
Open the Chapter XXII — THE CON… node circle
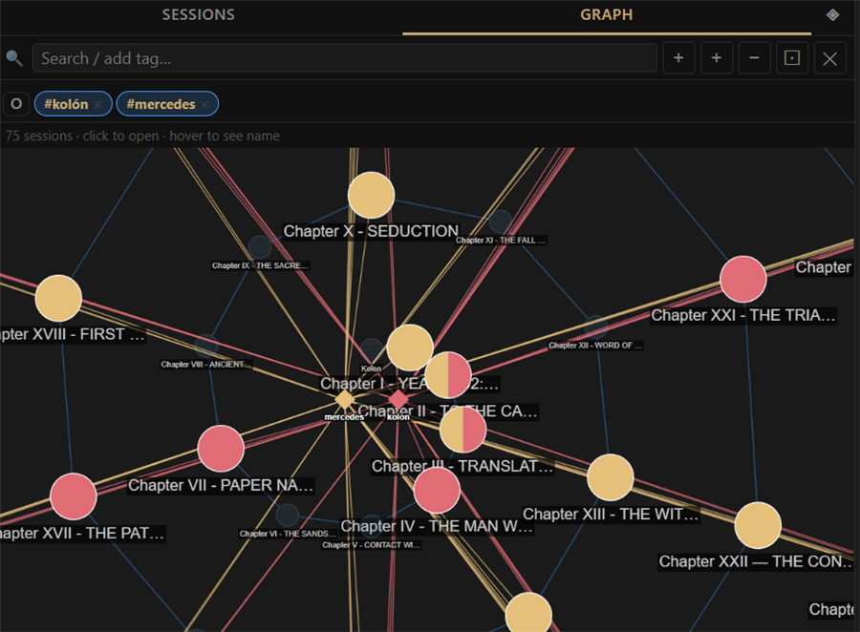coord(758,525)
